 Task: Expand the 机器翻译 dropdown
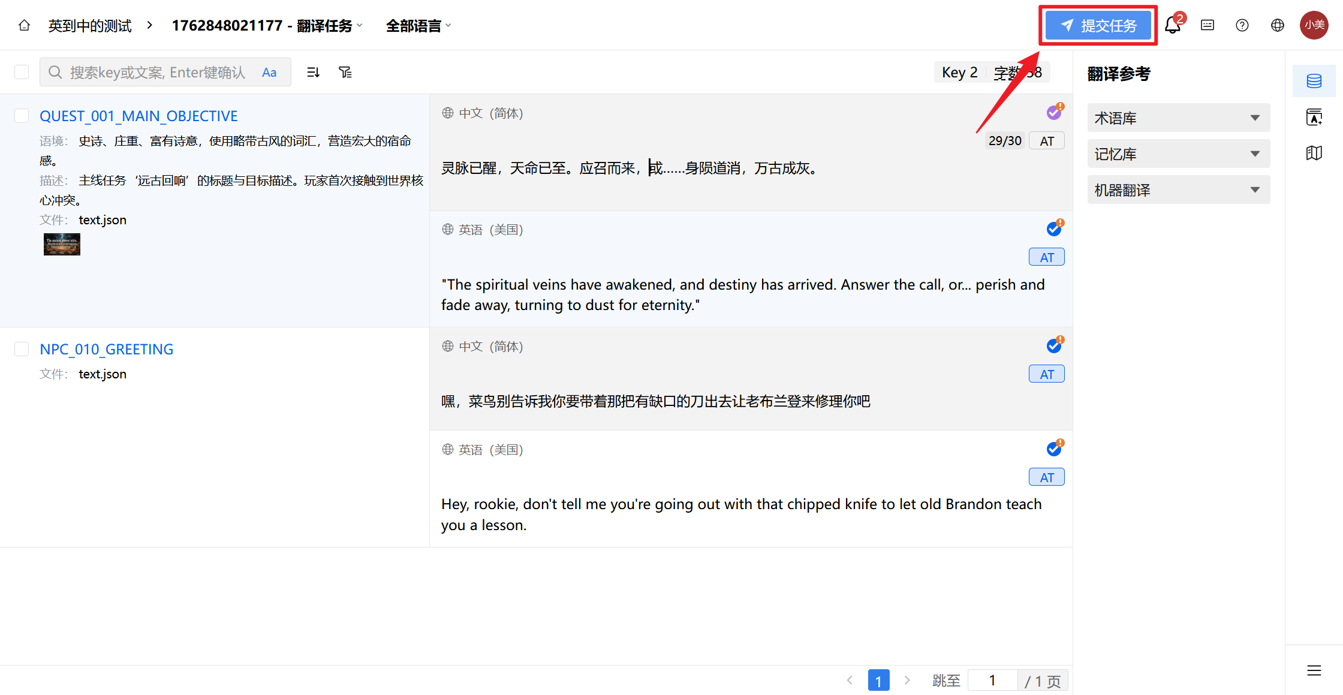[1178, 190]
